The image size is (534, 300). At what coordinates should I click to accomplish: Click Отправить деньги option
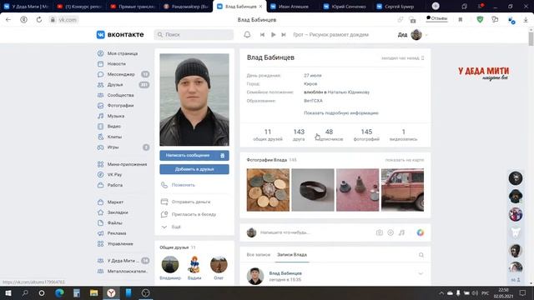tap(191, 202)
